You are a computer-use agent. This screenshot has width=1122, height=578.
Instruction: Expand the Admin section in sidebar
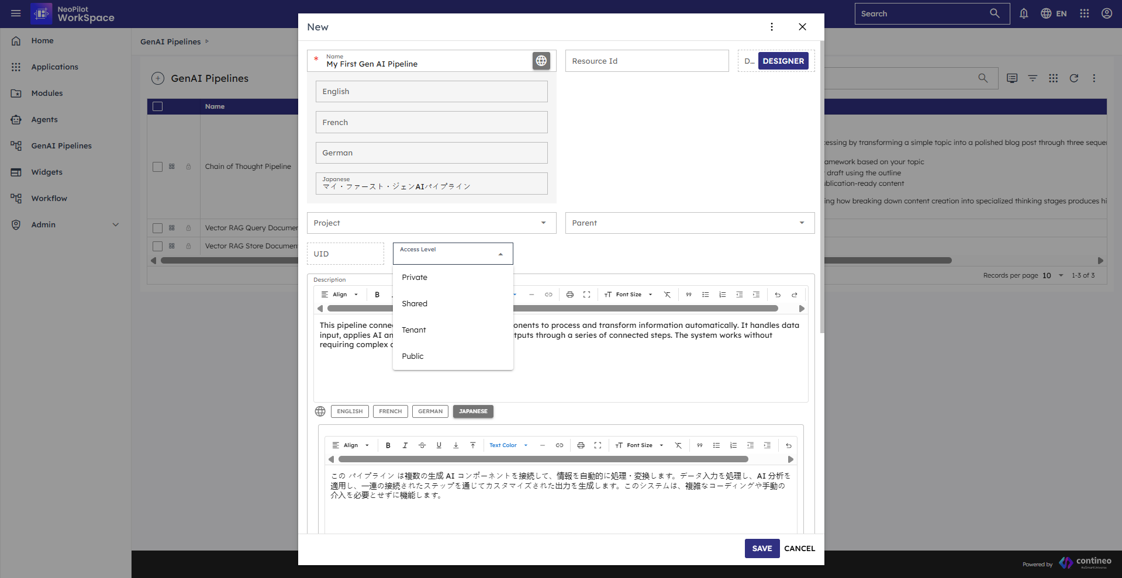pyautogui.click(x=115, y=224)
